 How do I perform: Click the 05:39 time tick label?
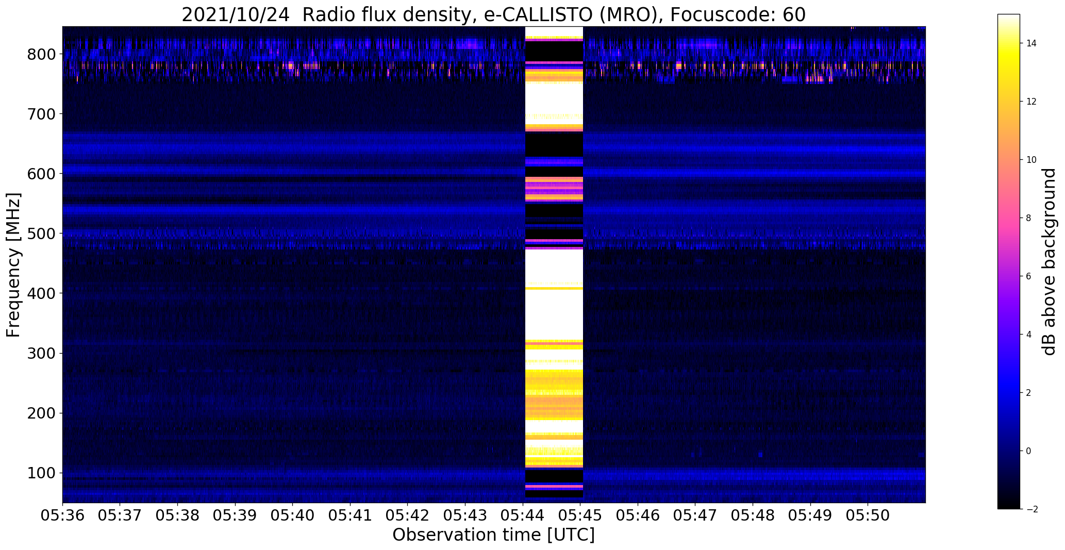(235, 516)
